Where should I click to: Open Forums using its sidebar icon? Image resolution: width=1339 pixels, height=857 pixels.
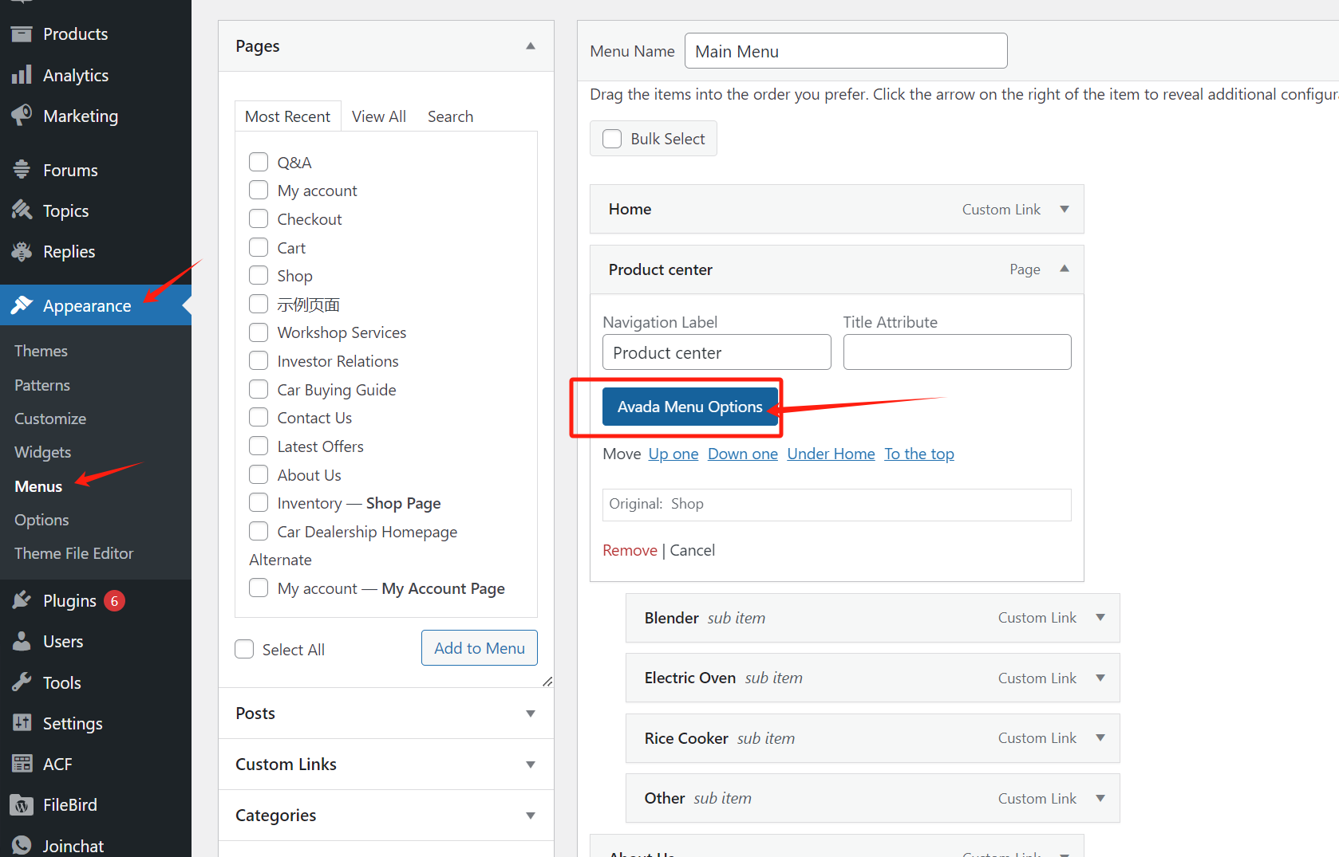point(22,170)
